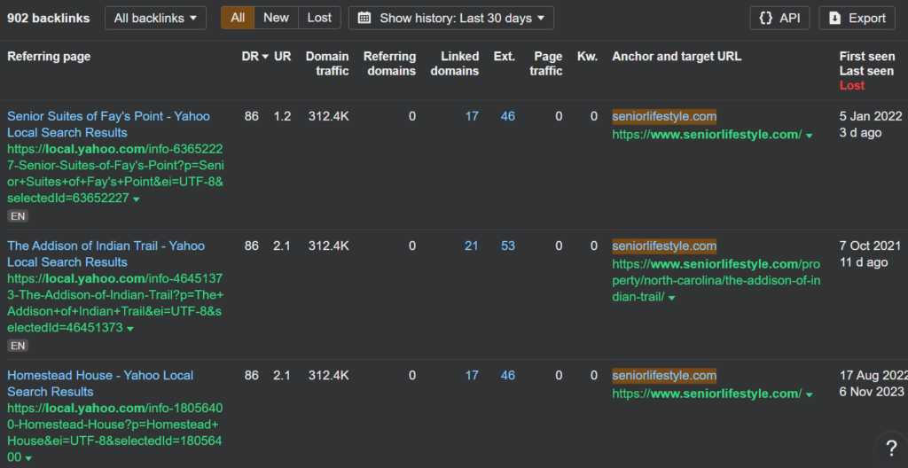Click EN language badge for Senior Suites
Viewport: 908px width, 468px height.
tap(17, 215)
